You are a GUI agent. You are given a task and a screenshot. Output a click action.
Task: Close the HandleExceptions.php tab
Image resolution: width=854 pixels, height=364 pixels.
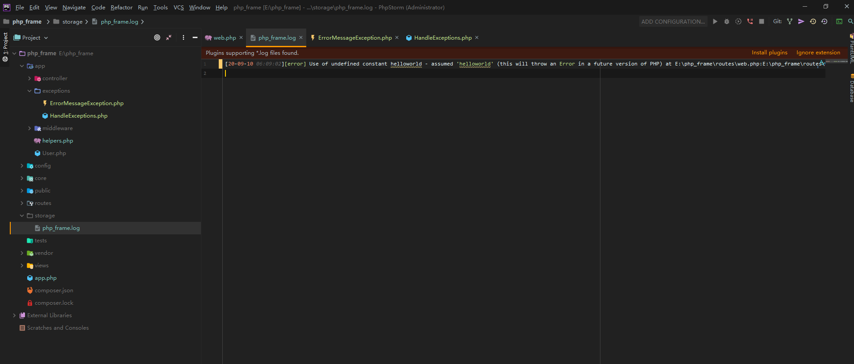[477, 37]
